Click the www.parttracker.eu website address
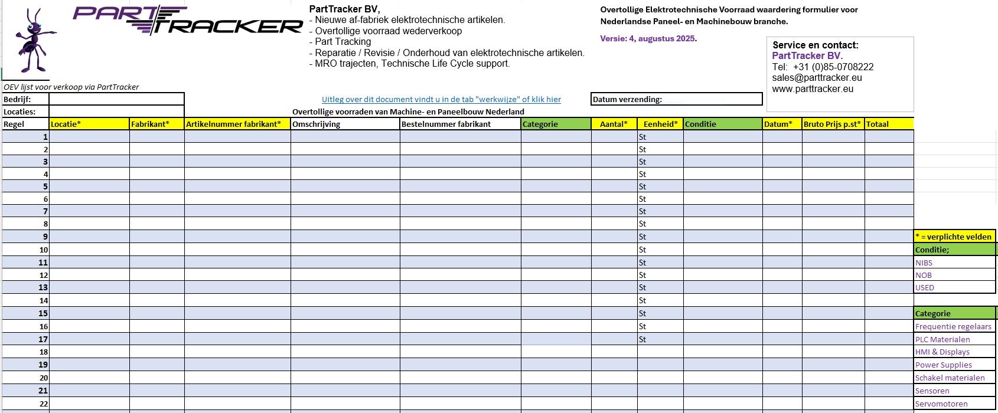The image size is (998, 413). (812, 89)
